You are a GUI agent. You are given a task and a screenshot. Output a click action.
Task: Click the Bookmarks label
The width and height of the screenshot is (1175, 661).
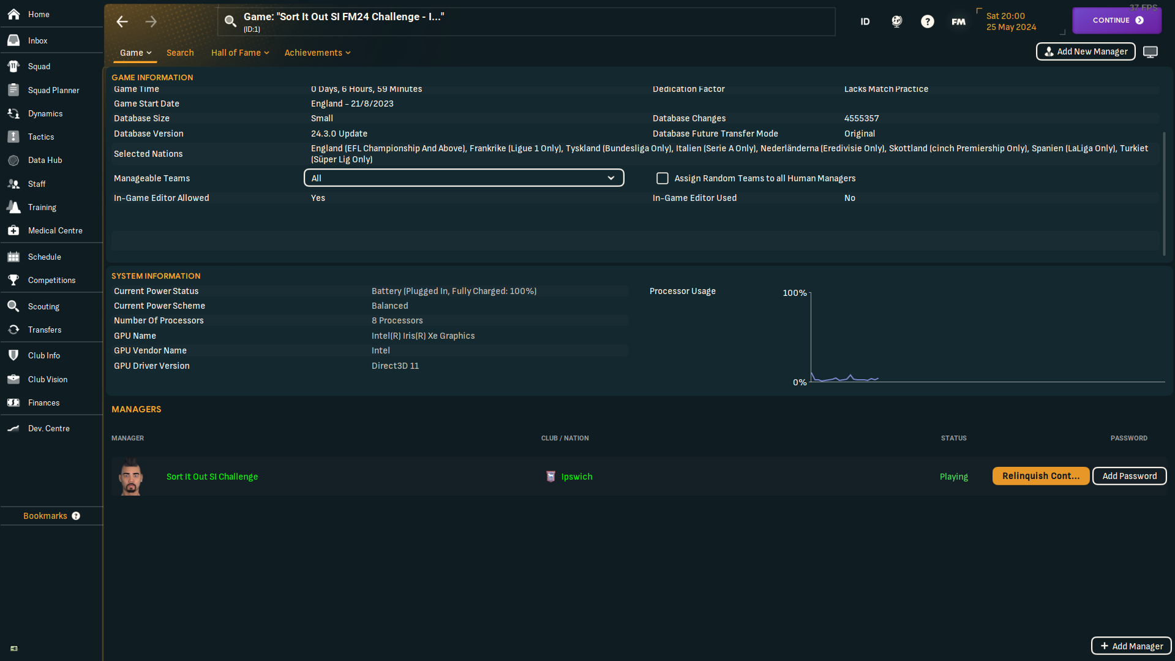pyautogui.click(x=45, y=516)
